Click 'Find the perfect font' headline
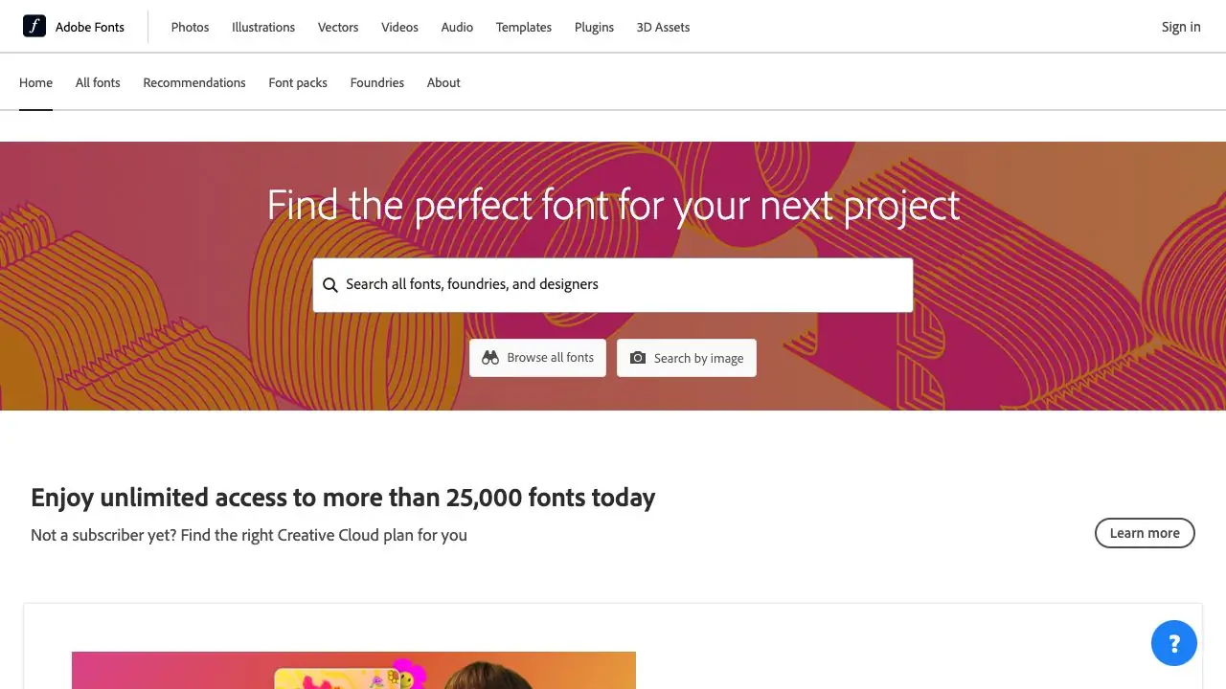1226x689 pixels. point(613,206)
